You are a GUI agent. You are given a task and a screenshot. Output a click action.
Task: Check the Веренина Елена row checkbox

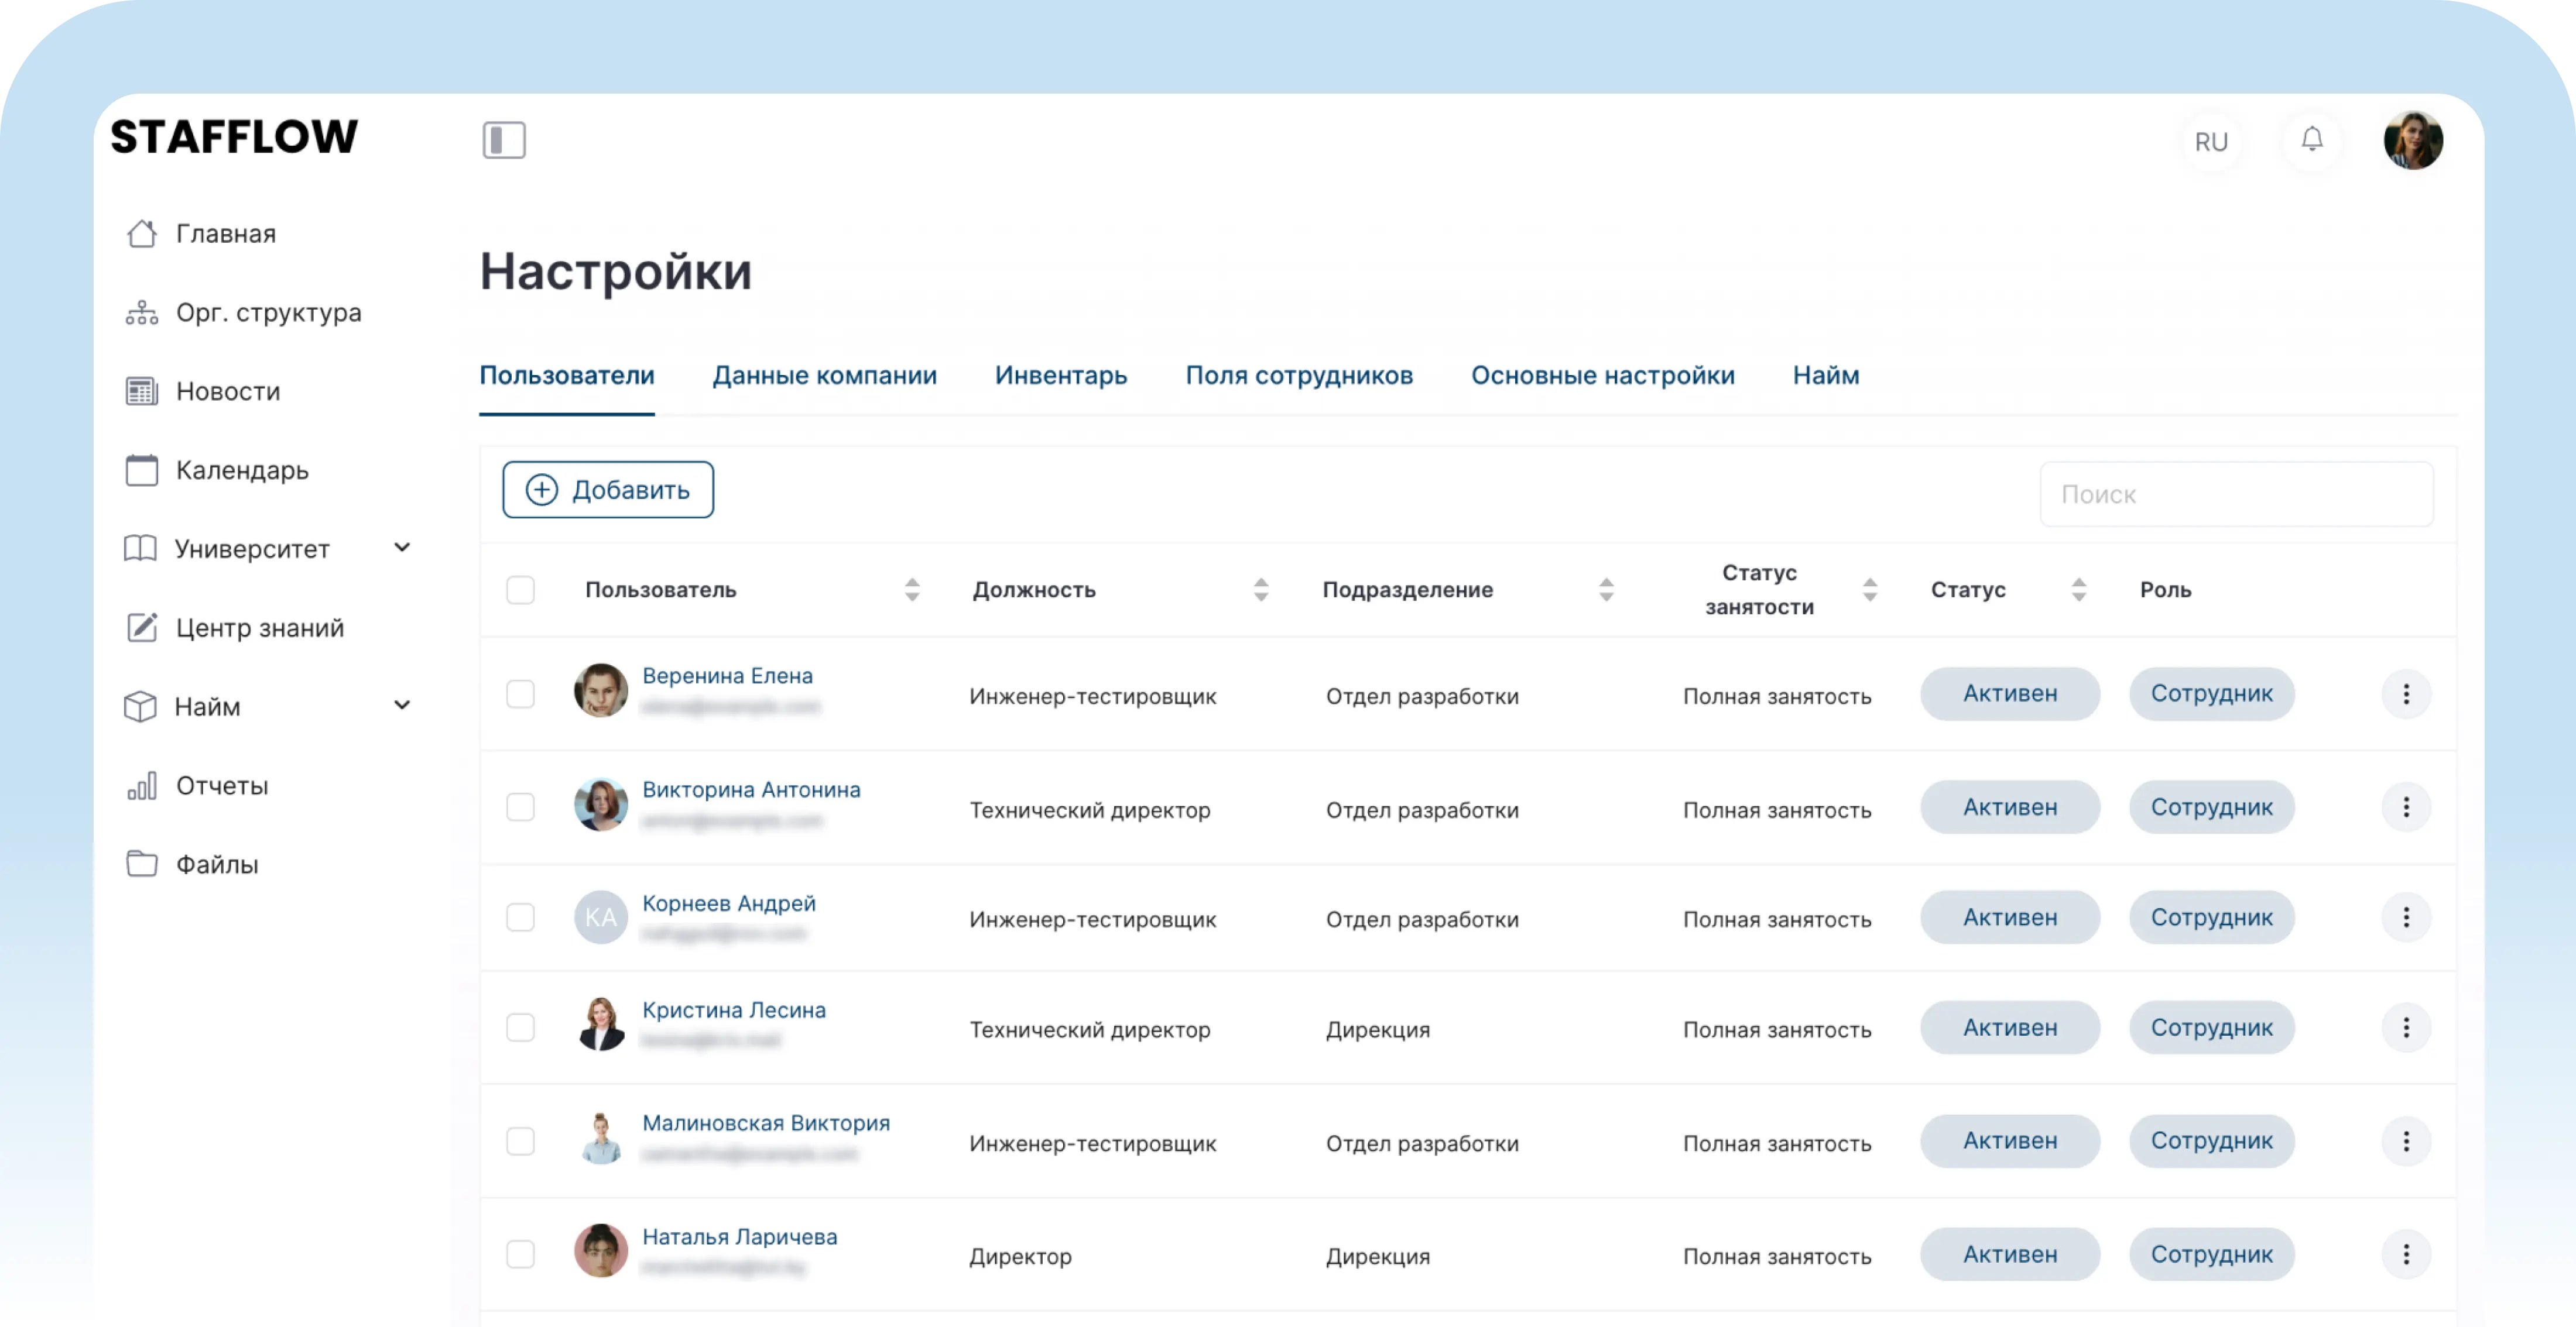click(x=520, y=693)
